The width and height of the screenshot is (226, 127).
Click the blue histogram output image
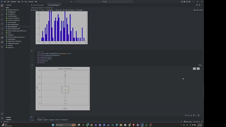(x=62, y=28)
